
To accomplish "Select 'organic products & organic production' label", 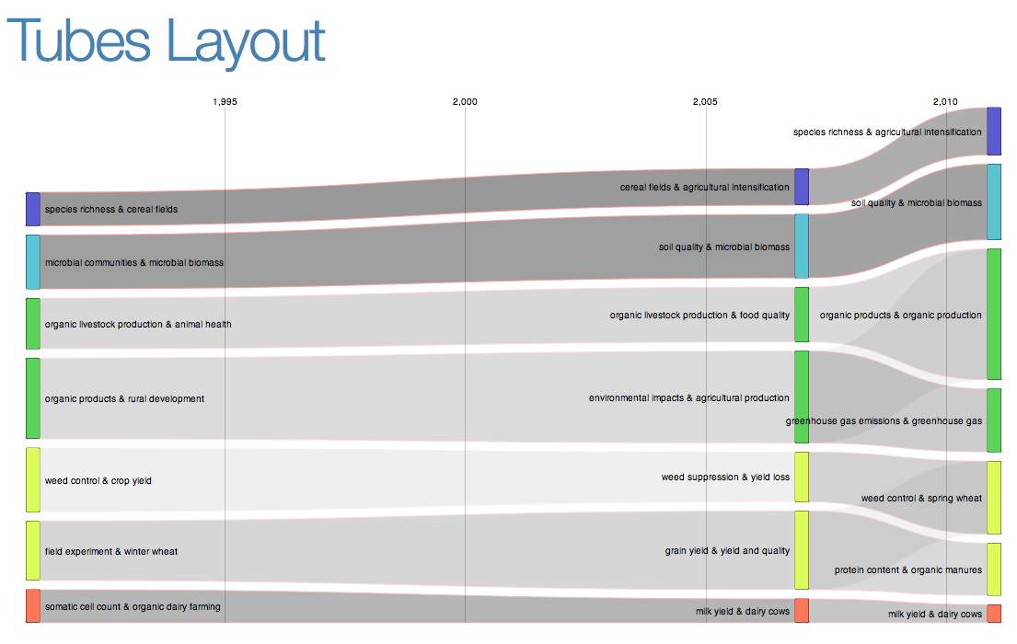I will (x=900, y=316).
